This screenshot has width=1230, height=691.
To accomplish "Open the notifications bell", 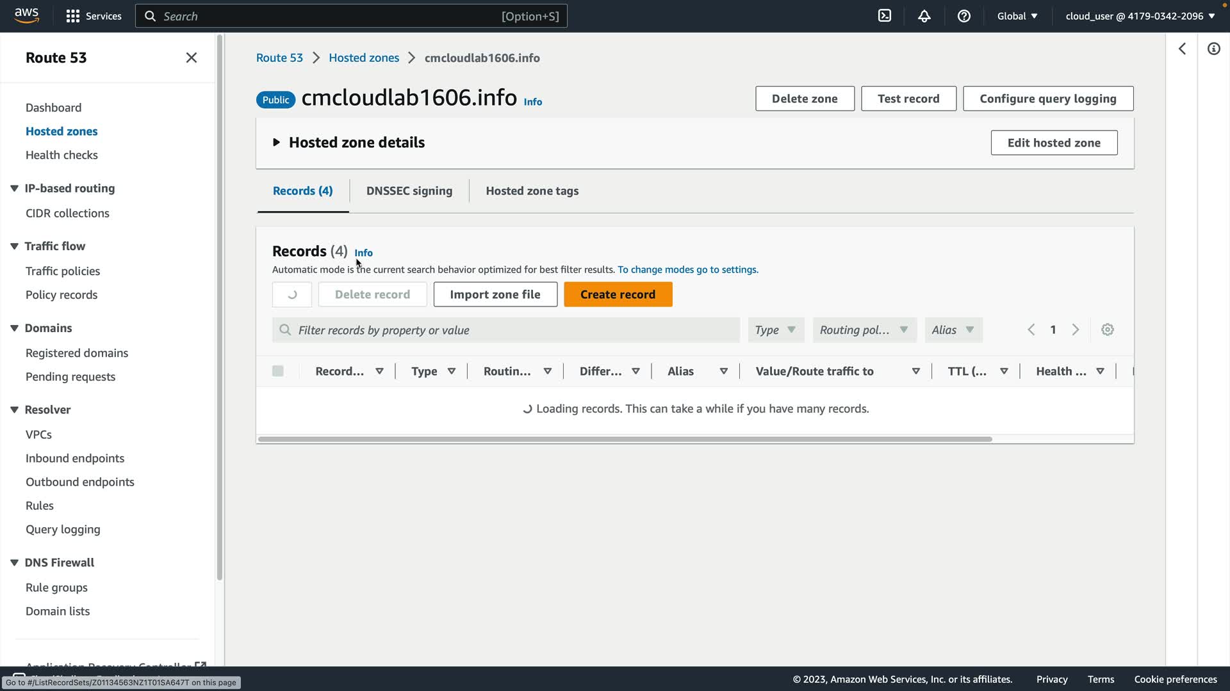I will click(x=924, y=16).
